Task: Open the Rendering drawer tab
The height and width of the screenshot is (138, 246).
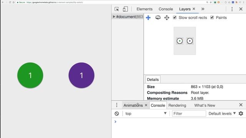Action: tap(177, 105)
